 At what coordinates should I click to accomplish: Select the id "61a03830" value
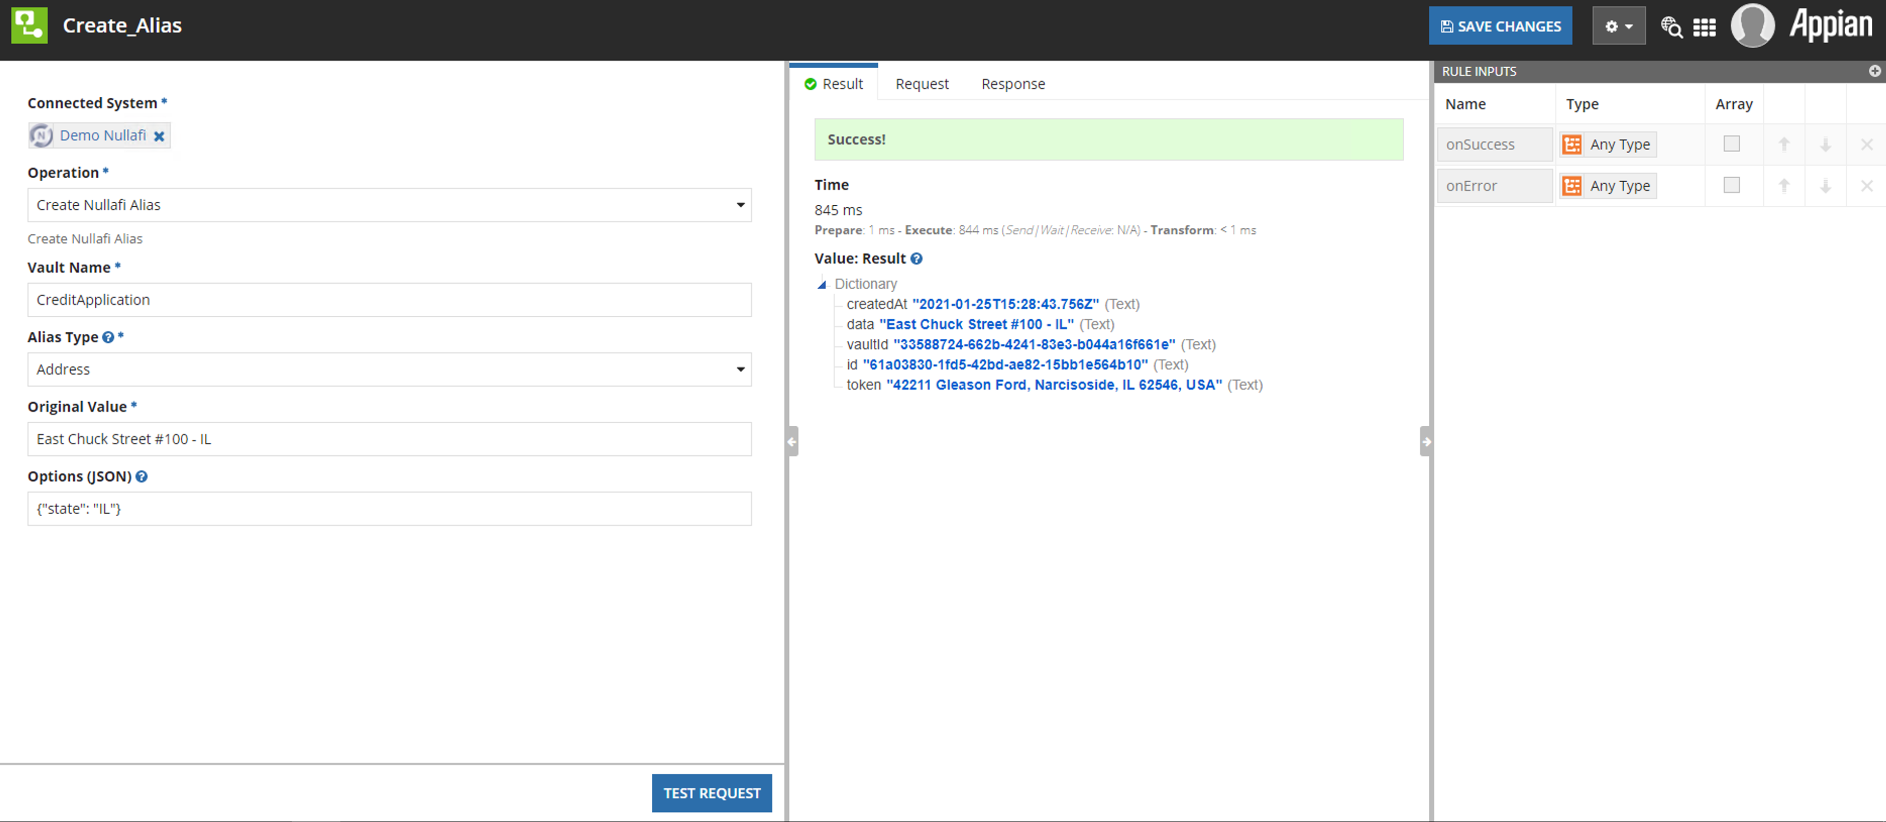tap(1004, 364)
